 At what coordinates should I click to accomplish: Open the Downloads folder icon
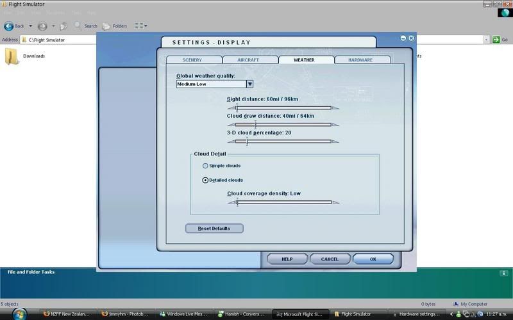12,56
